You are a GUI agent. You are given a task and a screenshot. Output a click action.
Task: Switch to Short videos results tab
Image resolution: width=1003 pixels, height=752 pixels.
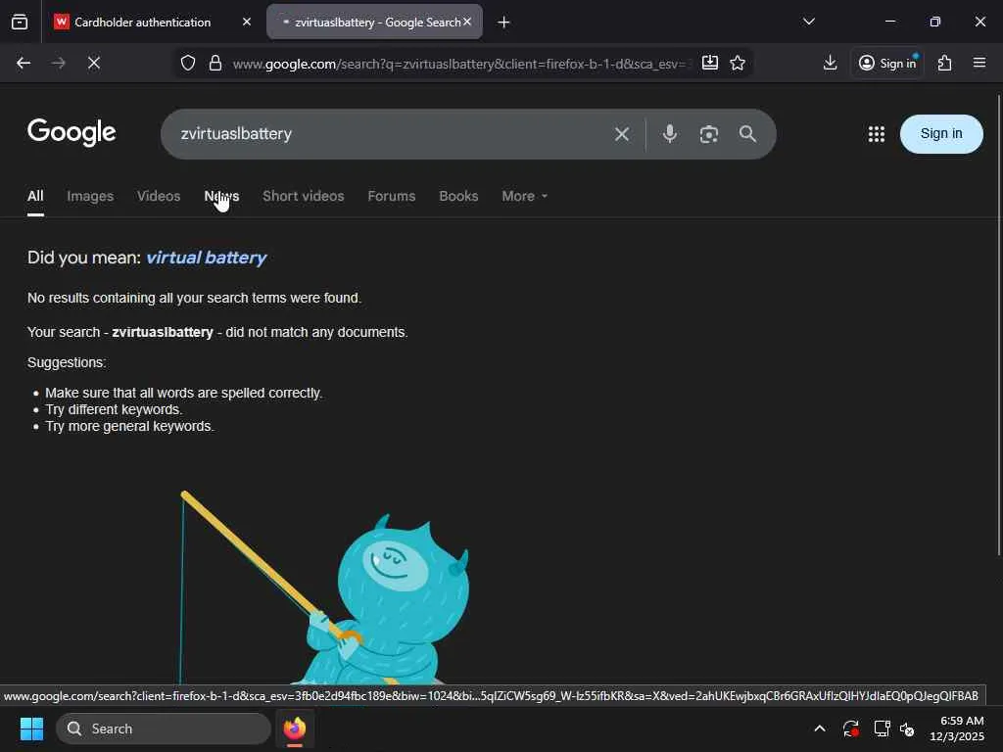304,196
